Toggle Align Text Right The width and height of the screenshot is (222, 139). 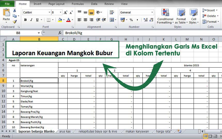coord(91,20)
